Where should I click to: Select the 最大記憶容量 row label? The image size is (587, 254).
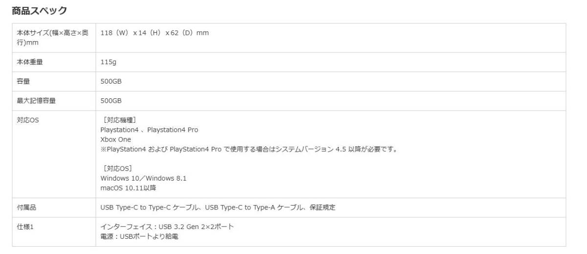36,101
